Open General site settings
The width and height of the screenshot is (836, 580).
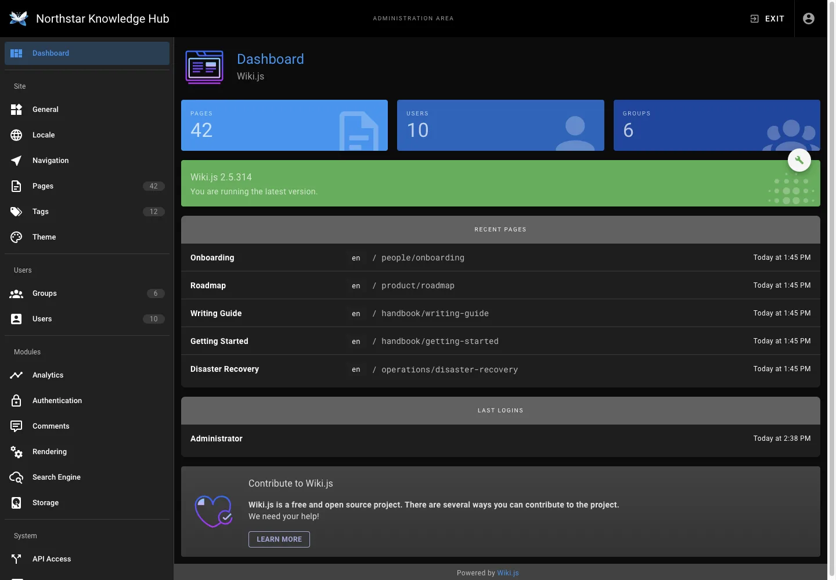(87, 110)
